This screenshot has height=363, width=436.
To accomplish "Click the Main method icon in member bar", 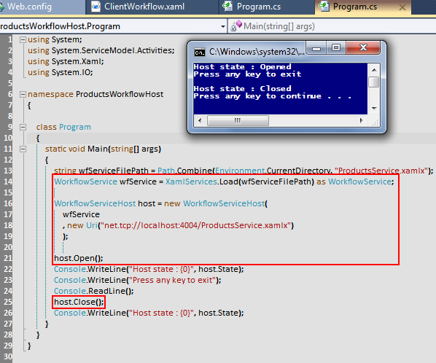I will (236, 26).
